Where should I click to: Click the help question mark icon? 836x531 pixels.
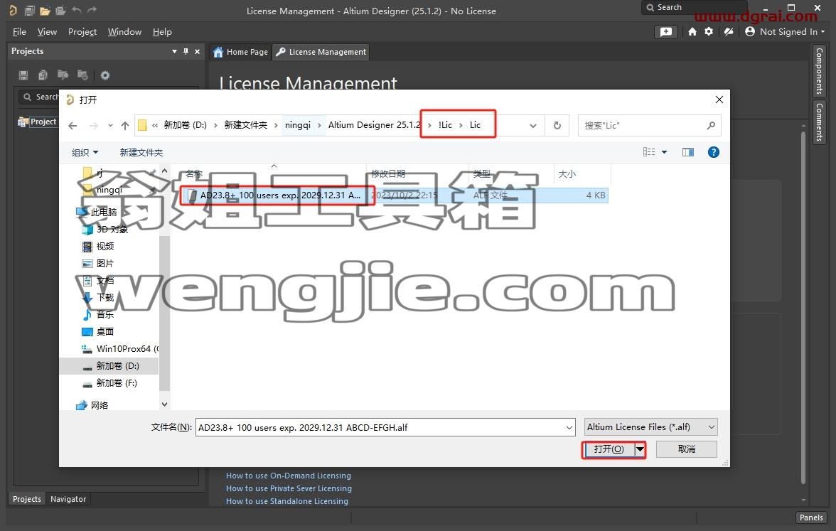click(x=714, y=152)
